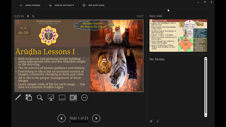Viewport: 226px width, 127px height.
Task: Go to the previous slide
Action: point(61,118)
